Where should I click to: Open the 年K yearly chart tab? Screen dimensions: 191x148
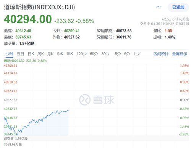click(70, 54)
